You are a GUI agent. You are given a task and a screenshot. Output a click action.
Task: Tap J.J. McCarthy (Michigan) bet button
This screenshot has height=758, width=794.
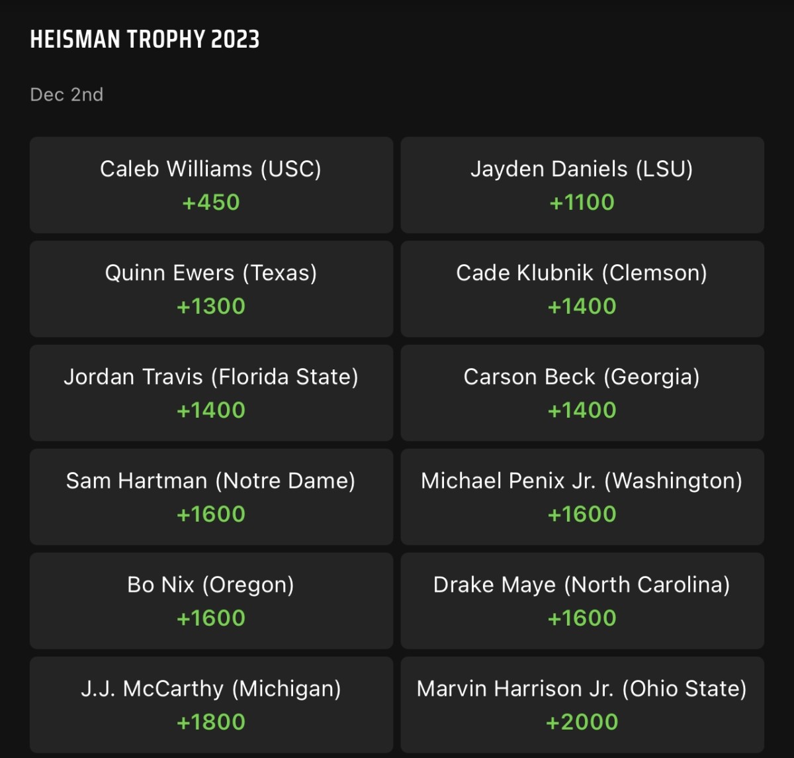click(x=211, y=704)
